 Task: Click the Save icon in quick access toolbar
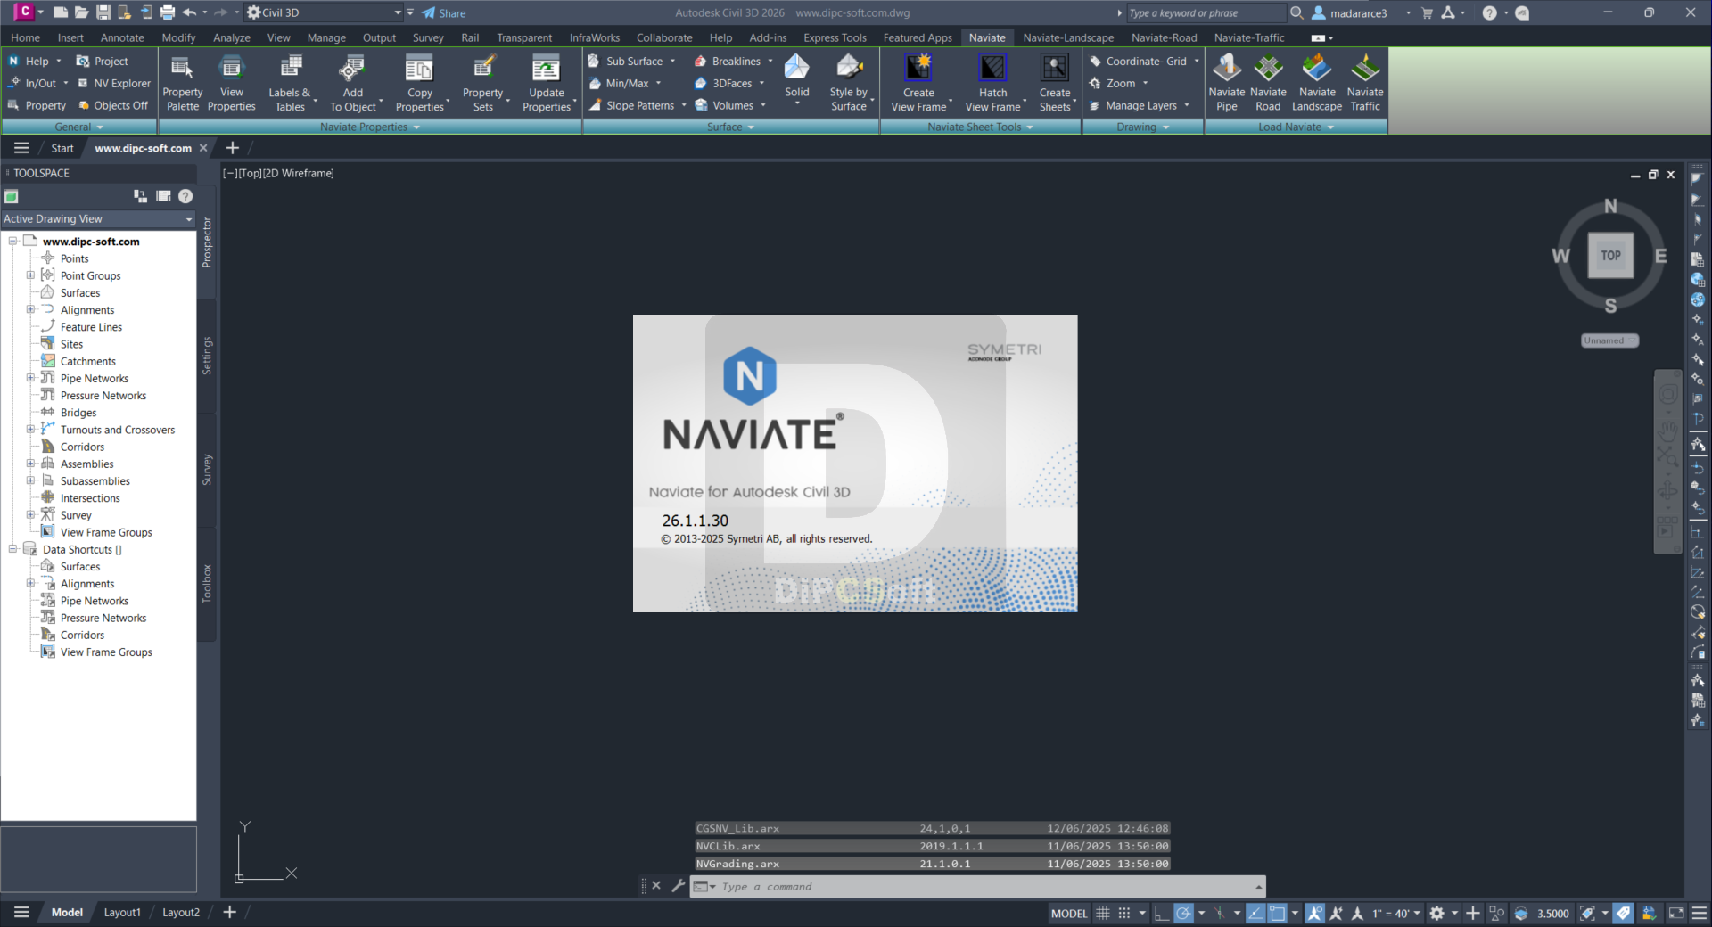pos(103,12)
